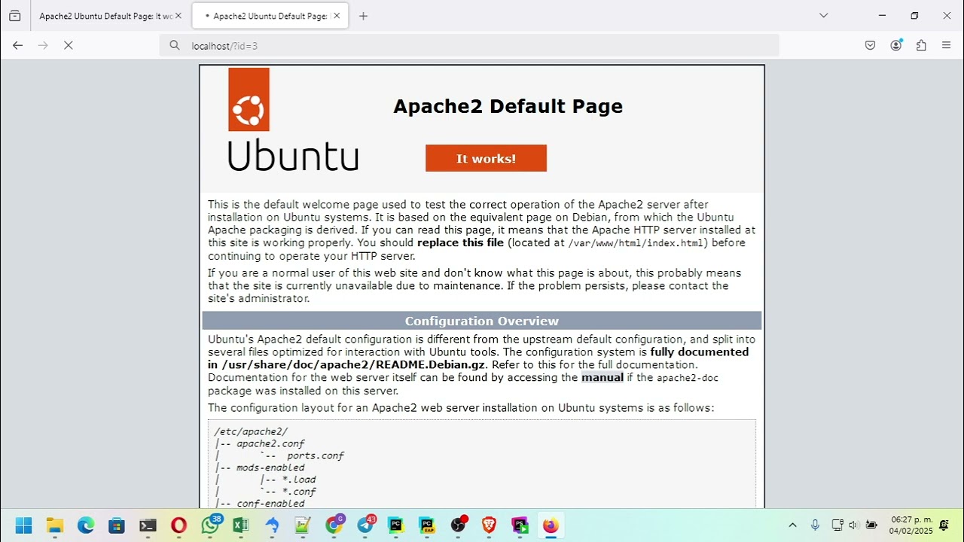Select the second, loading Apache2 tab

(269, 16)
